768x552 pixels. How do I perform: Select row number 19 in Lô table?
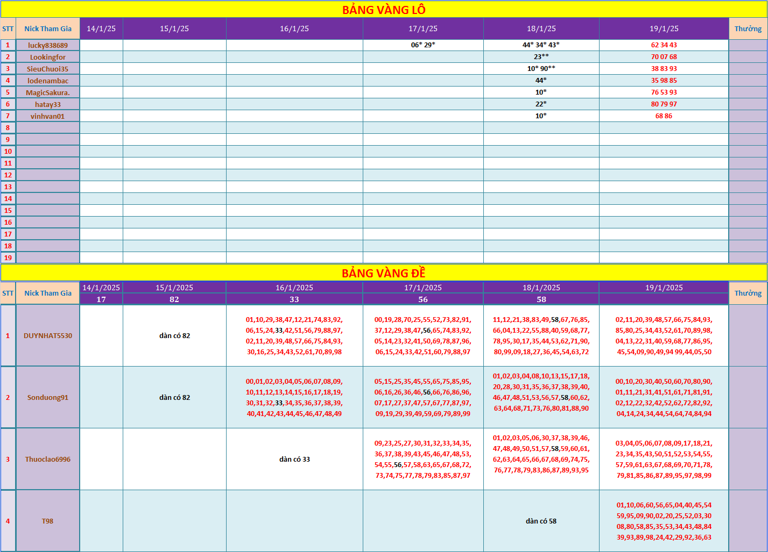click(x=8, y=258)
